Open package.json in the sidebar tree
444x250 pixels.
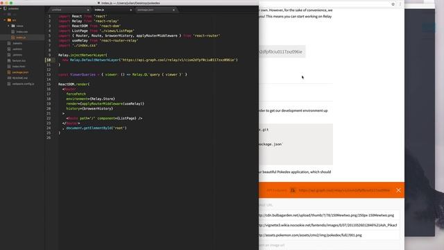(x=20, y=72)
